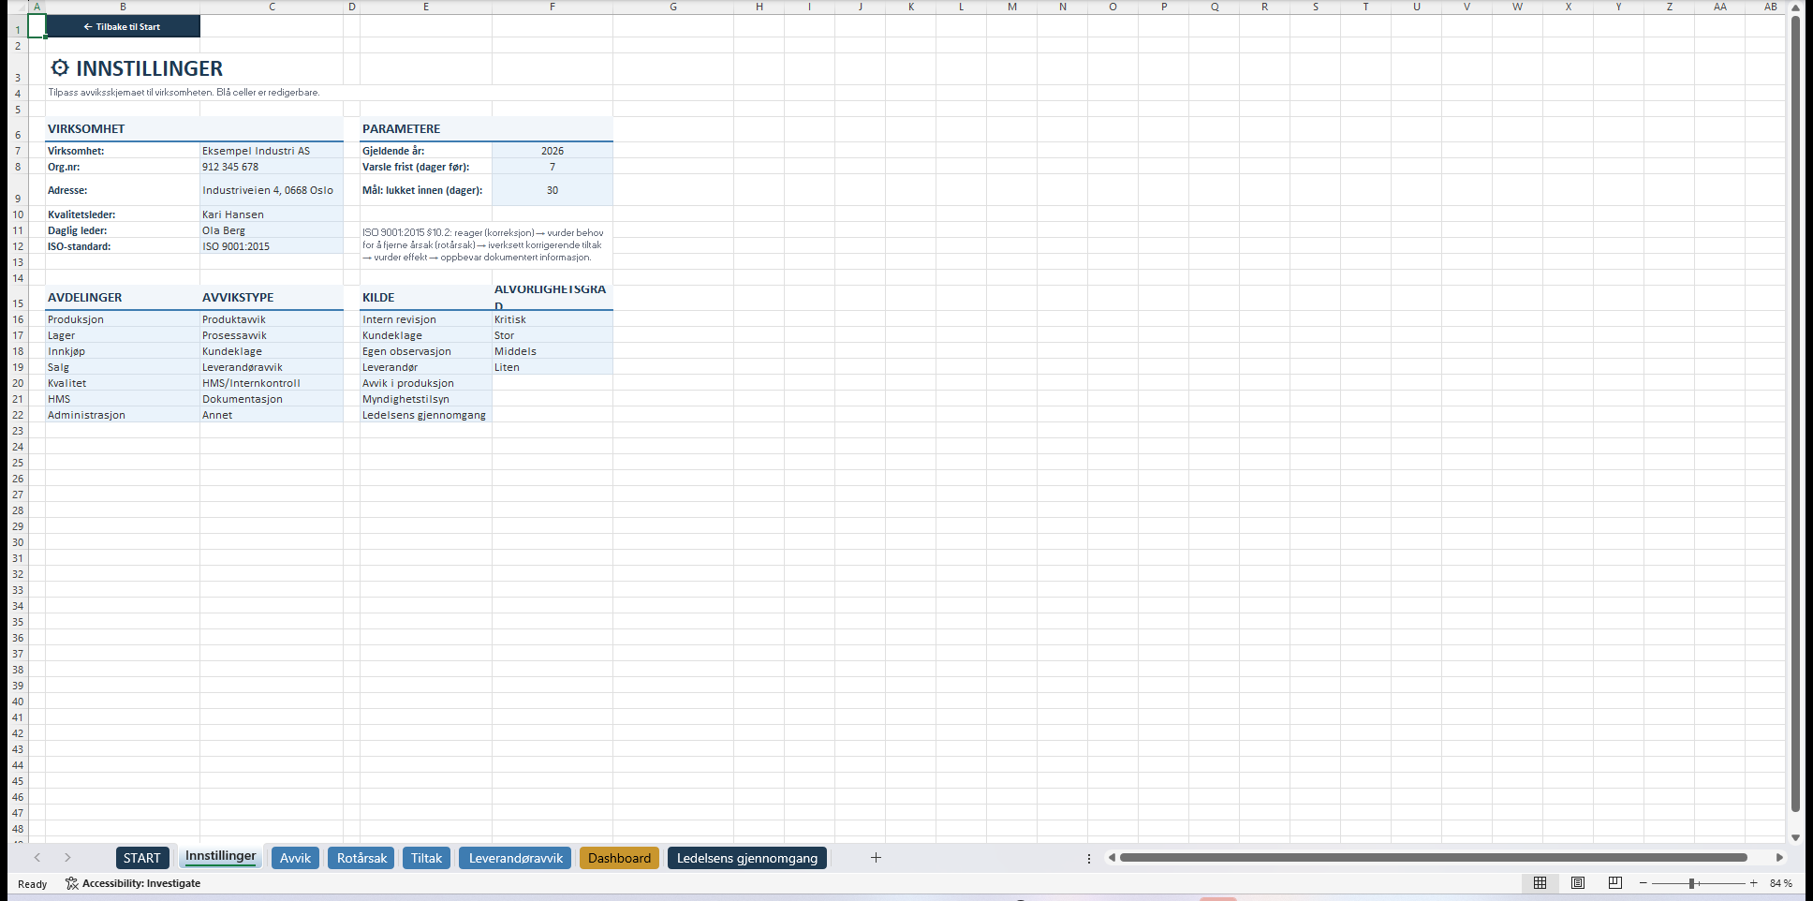Select the Gjeldende år value cell 2026
The image size is (1813, 901).
pyautogui.click(x=553, y=151)
